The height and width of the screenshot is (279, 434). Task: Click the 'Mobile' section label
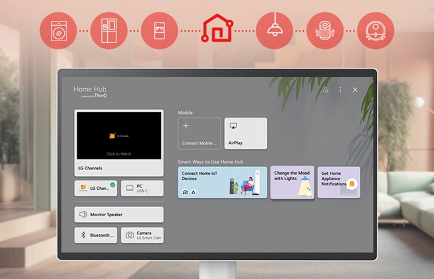click(x=185, y=112)
